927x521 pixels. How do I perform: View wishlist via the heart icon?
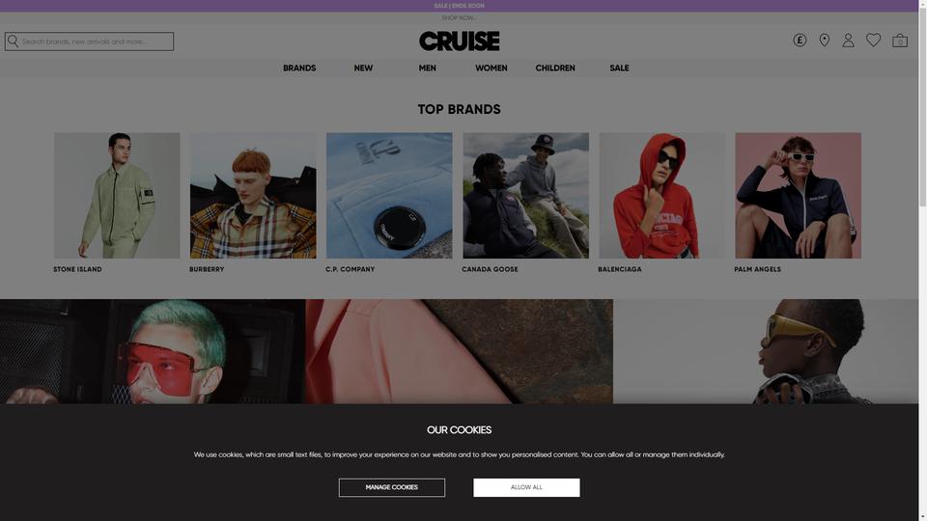[873, 40]
